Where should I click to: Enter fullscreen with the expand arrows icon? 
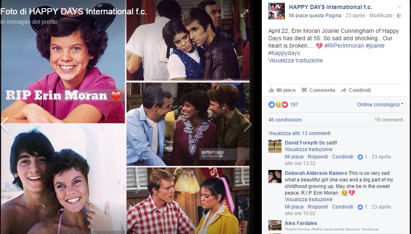pyautogui.click(x=244, y=13)
